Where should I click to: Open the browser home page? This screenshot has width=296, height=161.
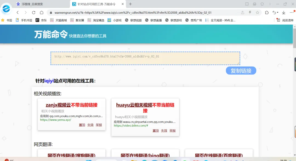pyautogui.click(x=42, y=13)
